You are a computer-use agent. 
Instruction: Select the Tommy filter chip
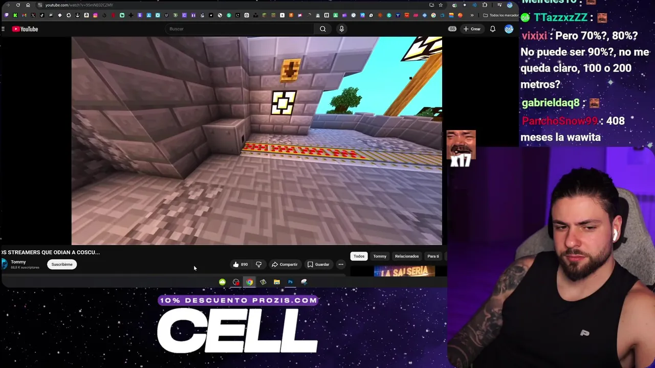[x=380, y=256]
